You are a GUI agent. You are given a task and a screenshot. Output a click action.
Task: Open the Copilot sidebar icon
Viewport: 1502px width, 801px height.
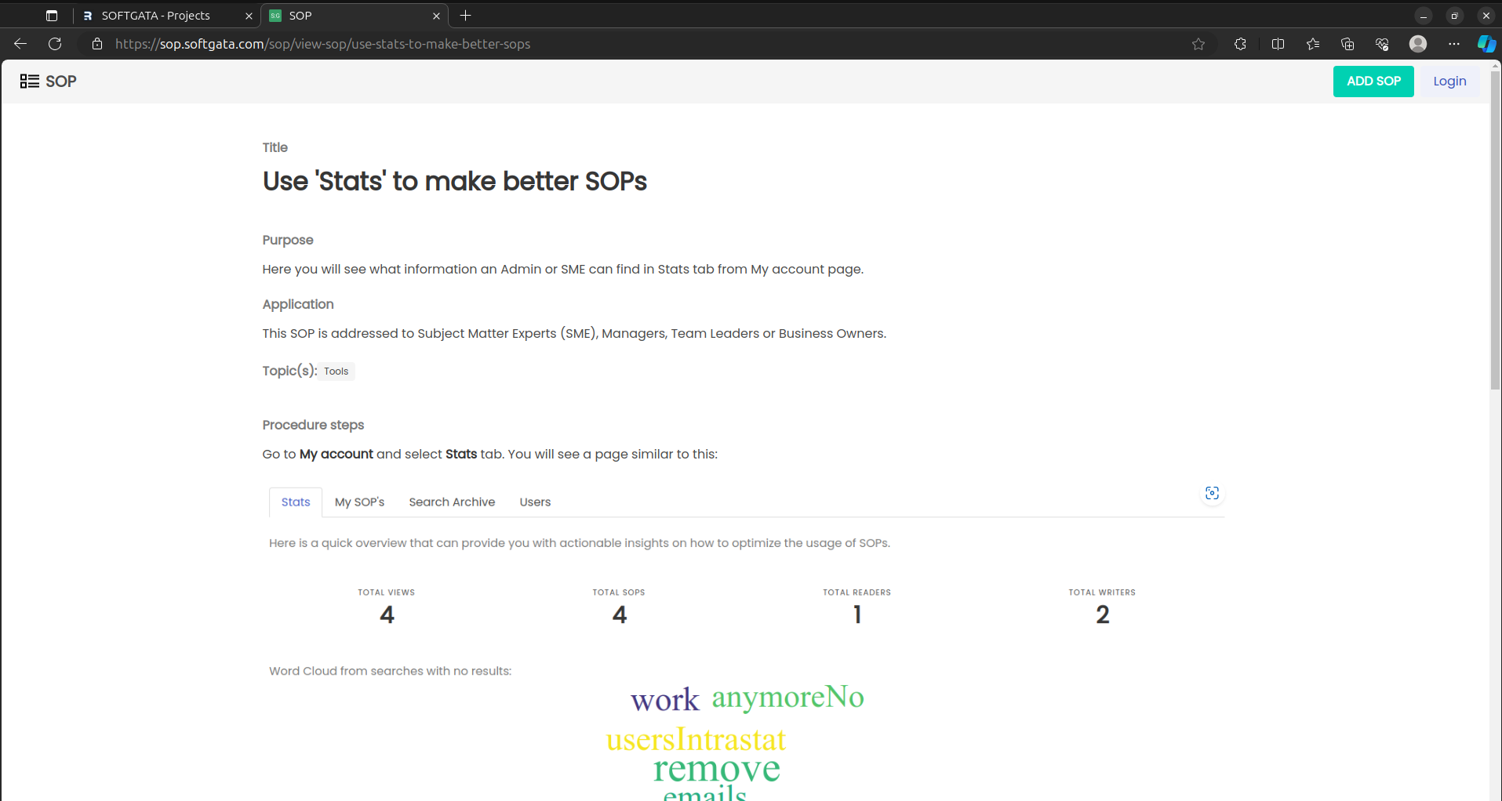point(1486,44)
